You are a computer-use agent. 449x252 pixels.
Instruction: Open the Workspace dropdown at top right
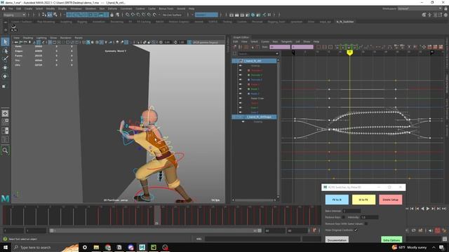[420, 8]
